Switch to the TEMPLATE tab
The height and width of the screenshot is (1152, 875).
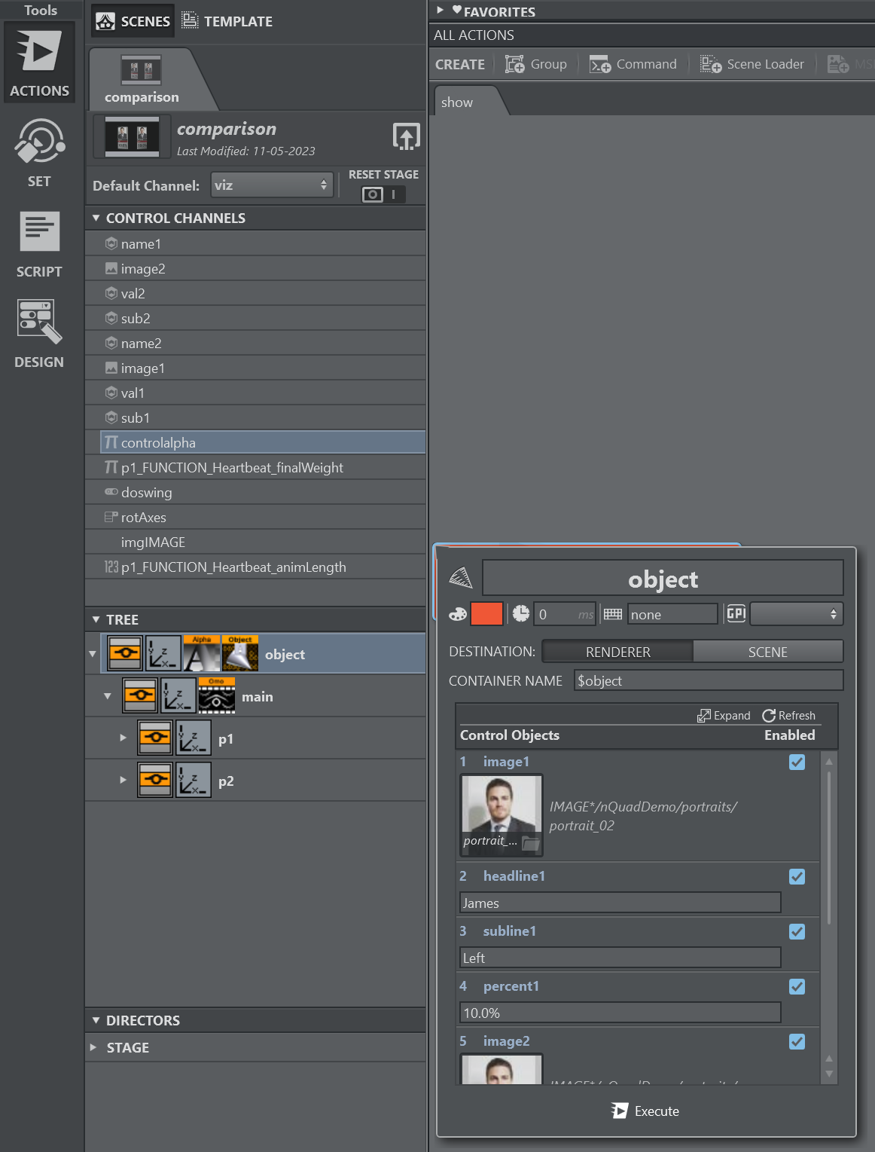pos(227,21)
